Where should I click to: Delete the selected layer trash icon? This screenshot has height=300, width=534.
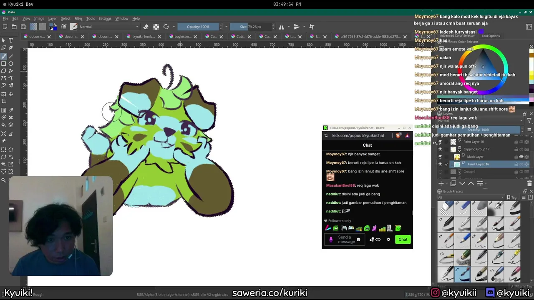pos(529,183)
